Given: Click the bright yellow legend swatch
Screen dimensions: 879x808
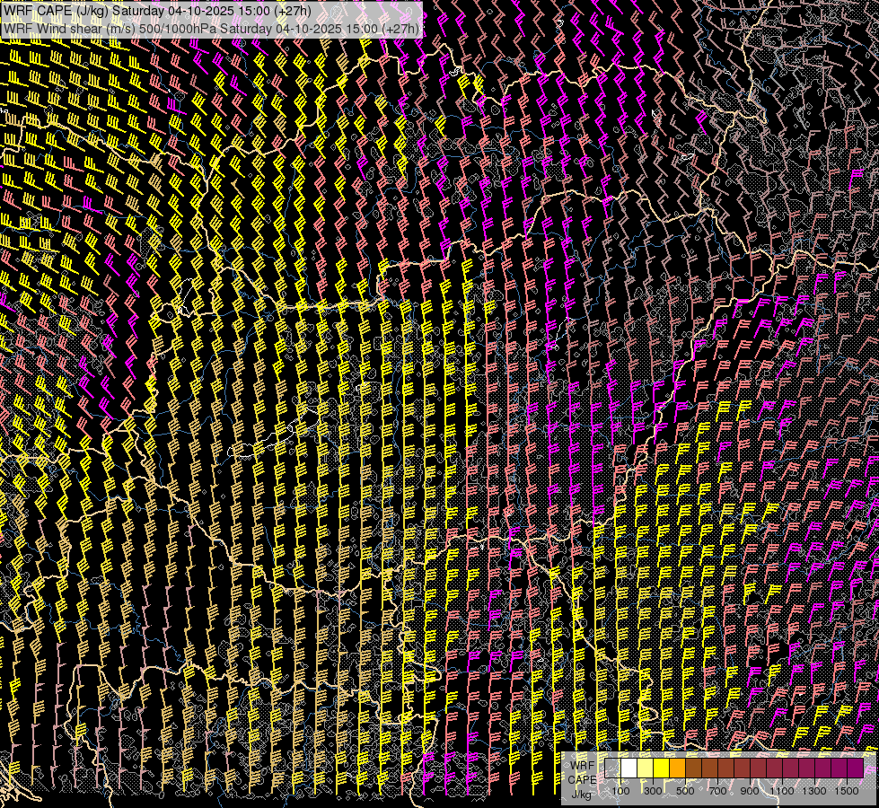Looking at the screenshot, I should [662, 768].
